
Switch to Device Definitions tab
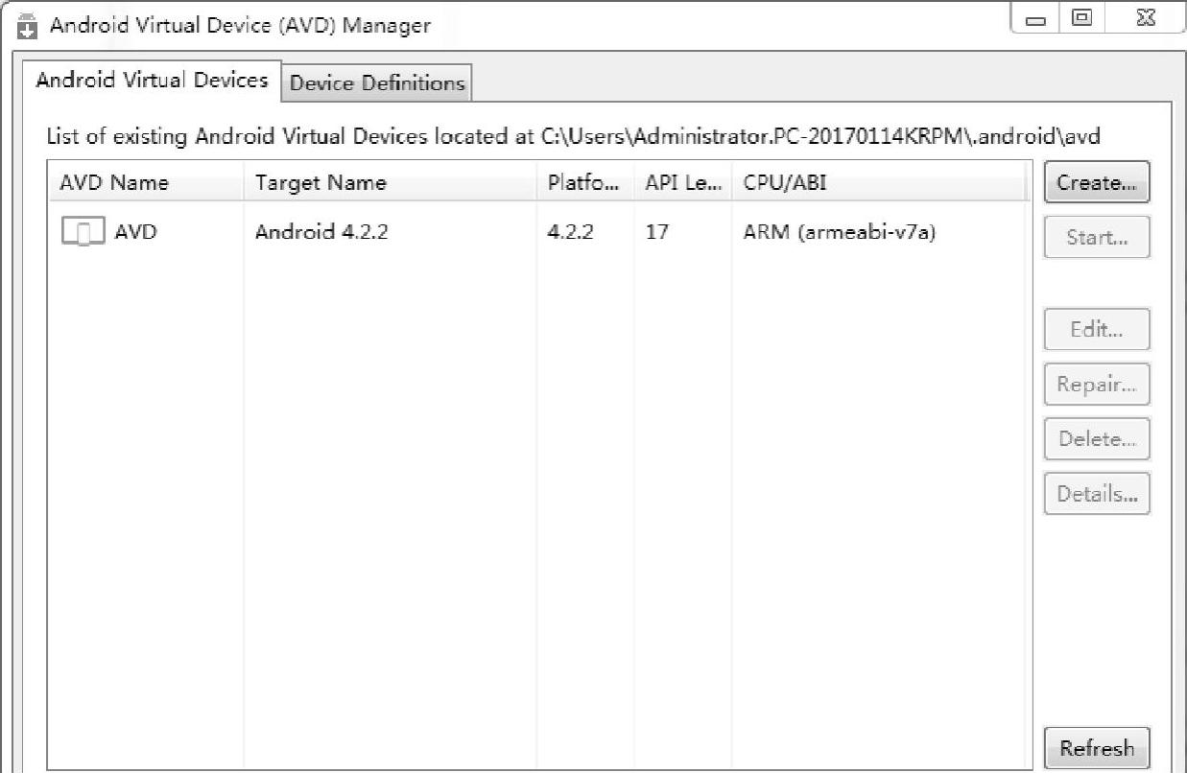tap(377, 83)
